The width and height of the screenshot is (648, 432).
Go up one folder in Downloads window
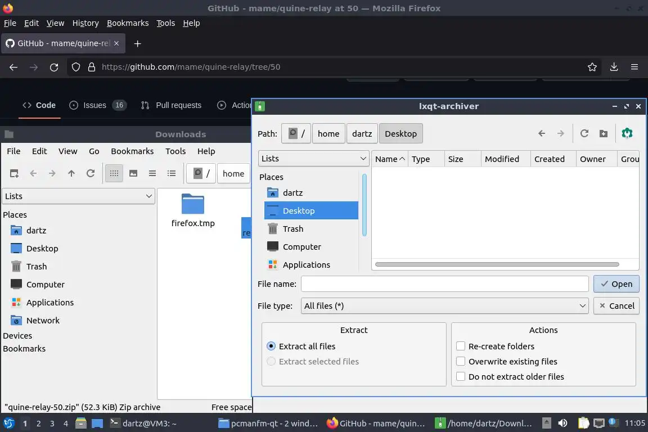pyautogui.click(x=71, y=174)
